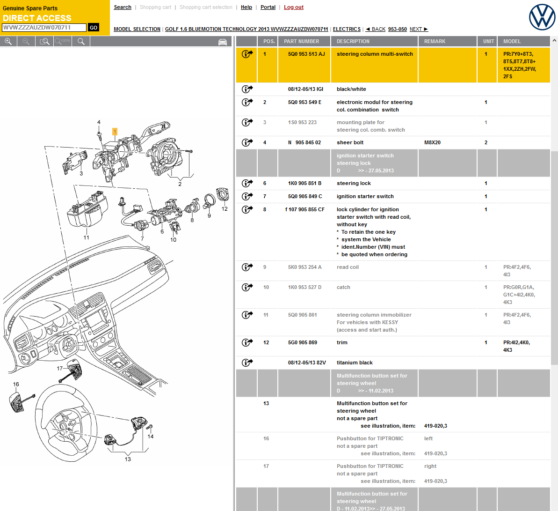Click callout 17 in diagram
Viewport: 558px width, 511px height.
coord(60,368)
